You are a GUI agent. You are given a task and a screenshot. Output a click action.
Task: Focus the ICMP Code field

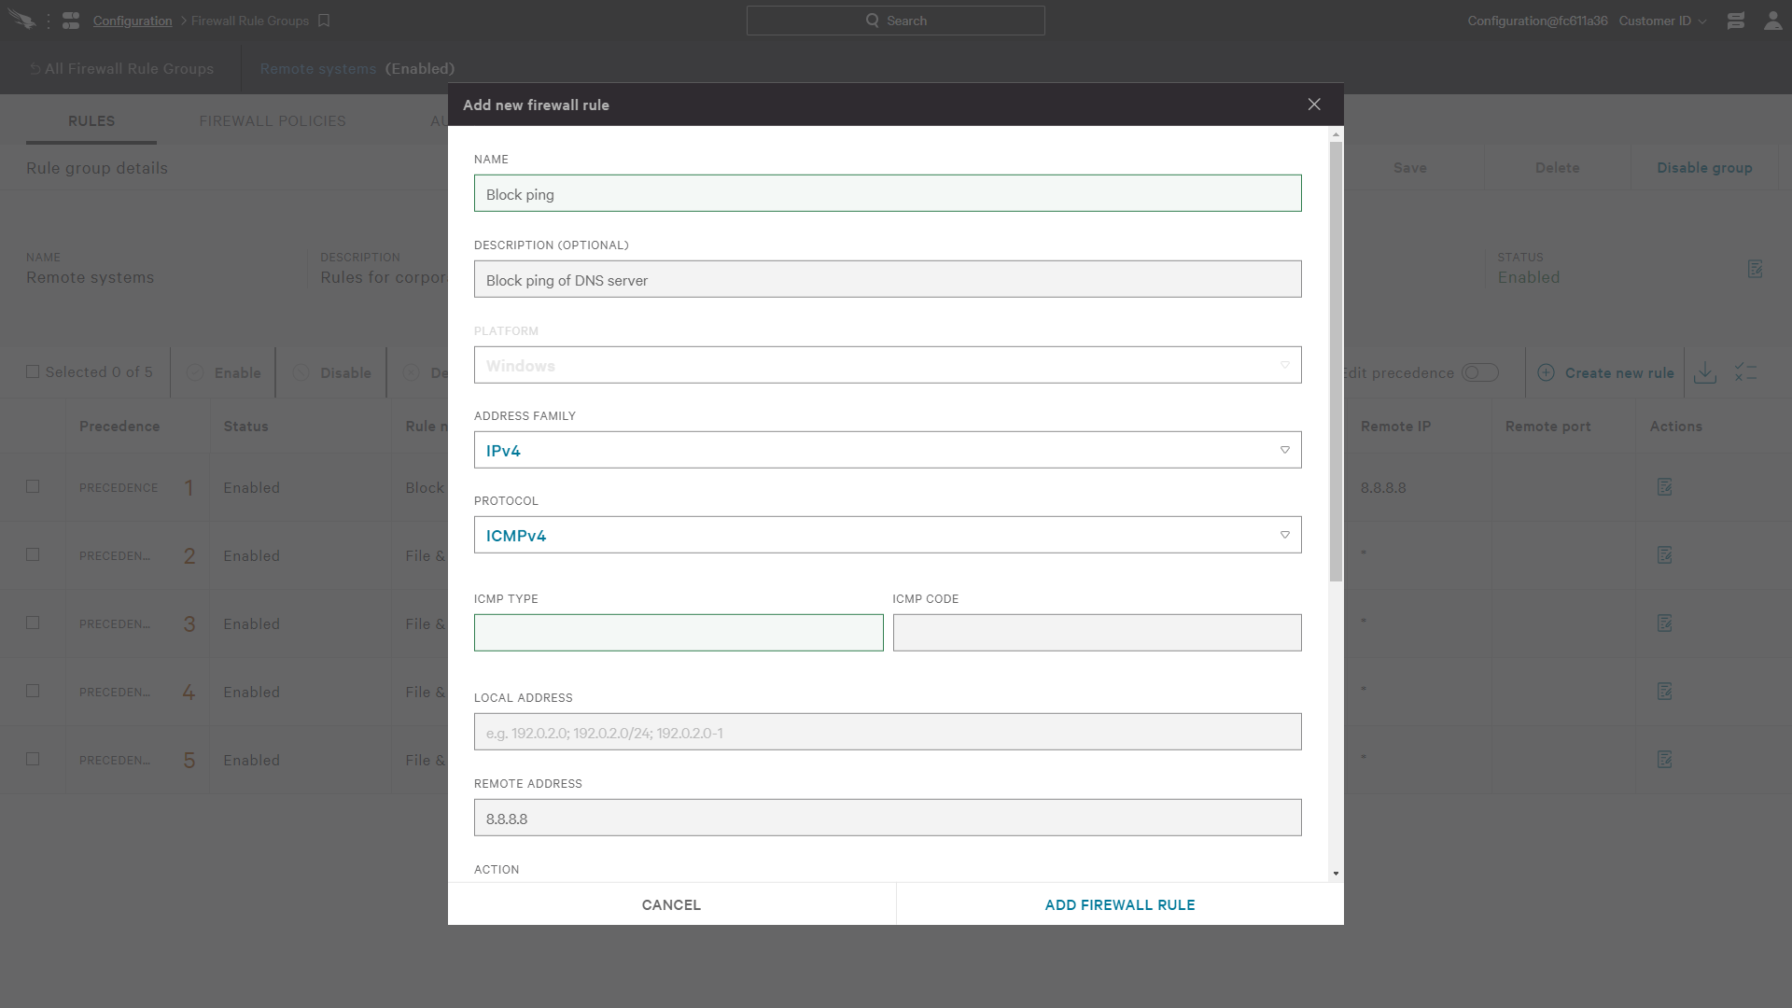coord(1097,633)
